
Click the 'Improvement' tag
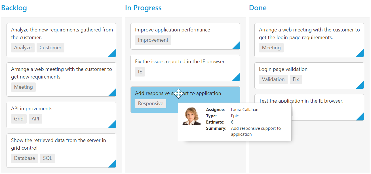pyautogui.click(x=153, y=40)
